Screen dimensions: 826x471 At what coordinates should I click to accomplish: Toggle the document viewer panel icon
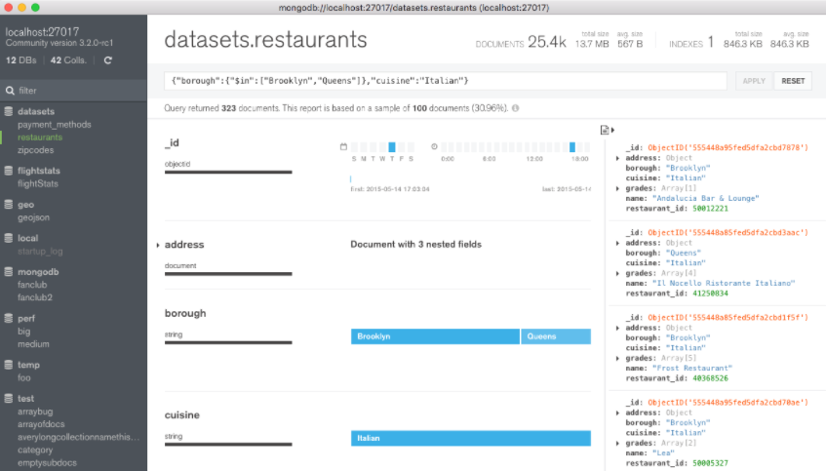click(607, 130)
